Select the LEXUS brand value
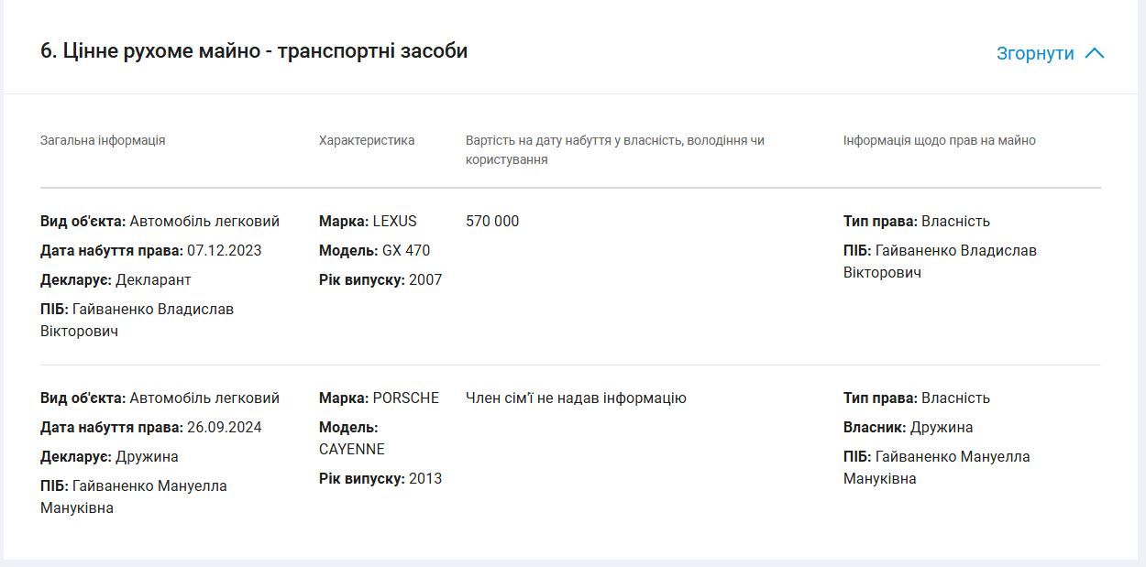 [x=396, y=221]
